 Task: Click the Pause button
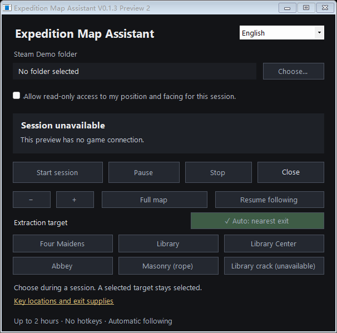pos(144,172)
